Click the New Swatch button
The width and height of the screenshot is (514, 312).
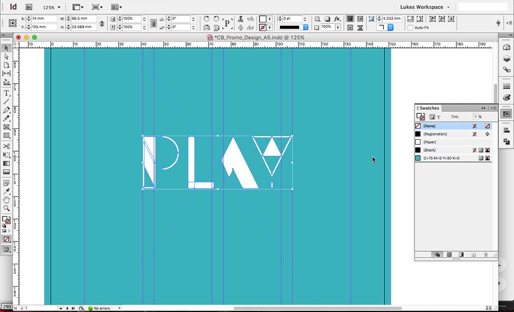tap(473, 254)
